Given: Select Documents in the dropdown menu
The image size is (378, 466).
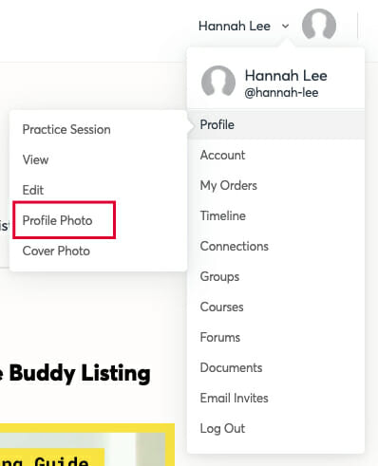Looking at the screenshot, I should coord(276,367).
